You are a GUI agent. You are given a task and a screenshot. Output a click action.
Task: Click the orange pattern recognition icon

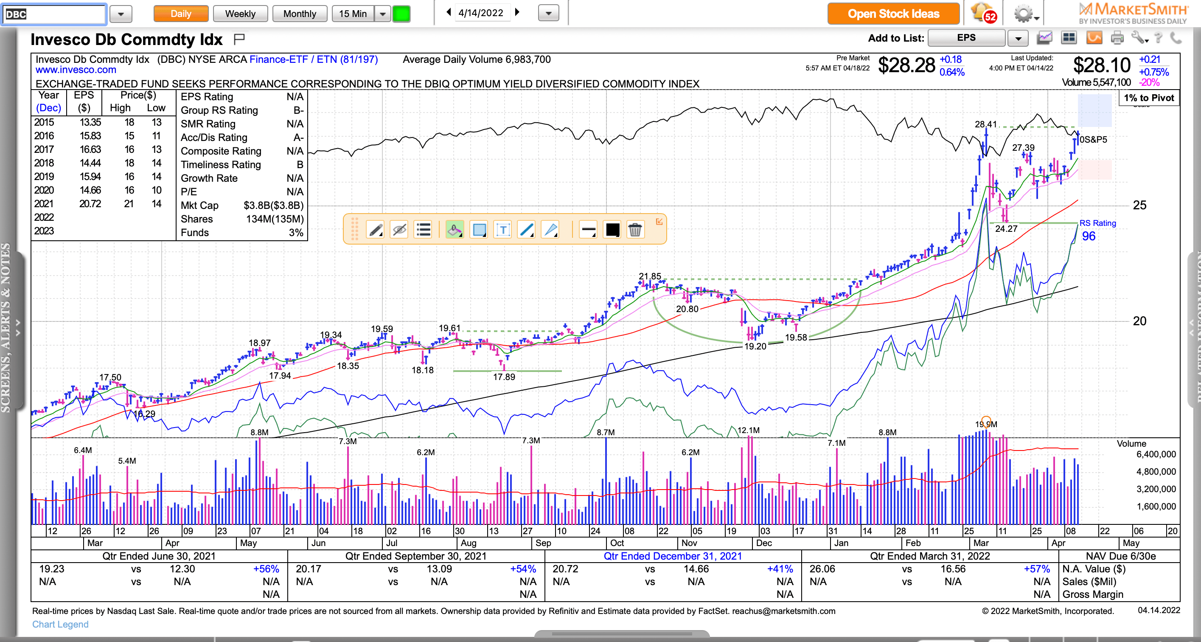tap(1094, 38)
